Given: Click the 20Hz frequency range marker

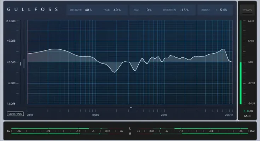Looking at the screenshot, I should click(30, 115).
